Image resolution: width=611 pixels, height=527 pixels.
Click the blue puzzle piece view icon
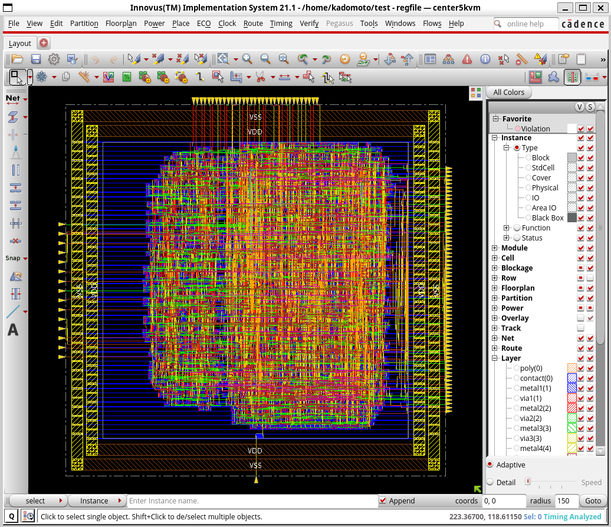tap(554, 77)
